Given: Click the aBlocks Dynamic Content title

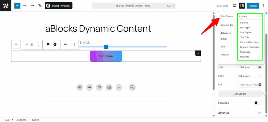Looking at the screenshot, I should pyautogui.click(x=98, y=29).
